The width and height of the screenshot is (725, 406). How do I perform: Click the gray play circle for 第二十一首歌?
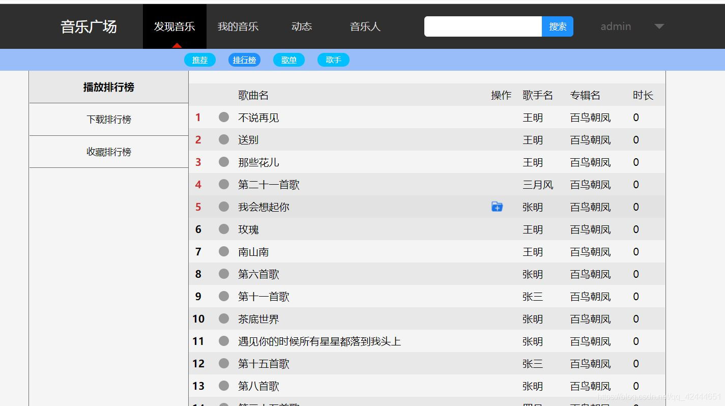[x=224, y=184]
